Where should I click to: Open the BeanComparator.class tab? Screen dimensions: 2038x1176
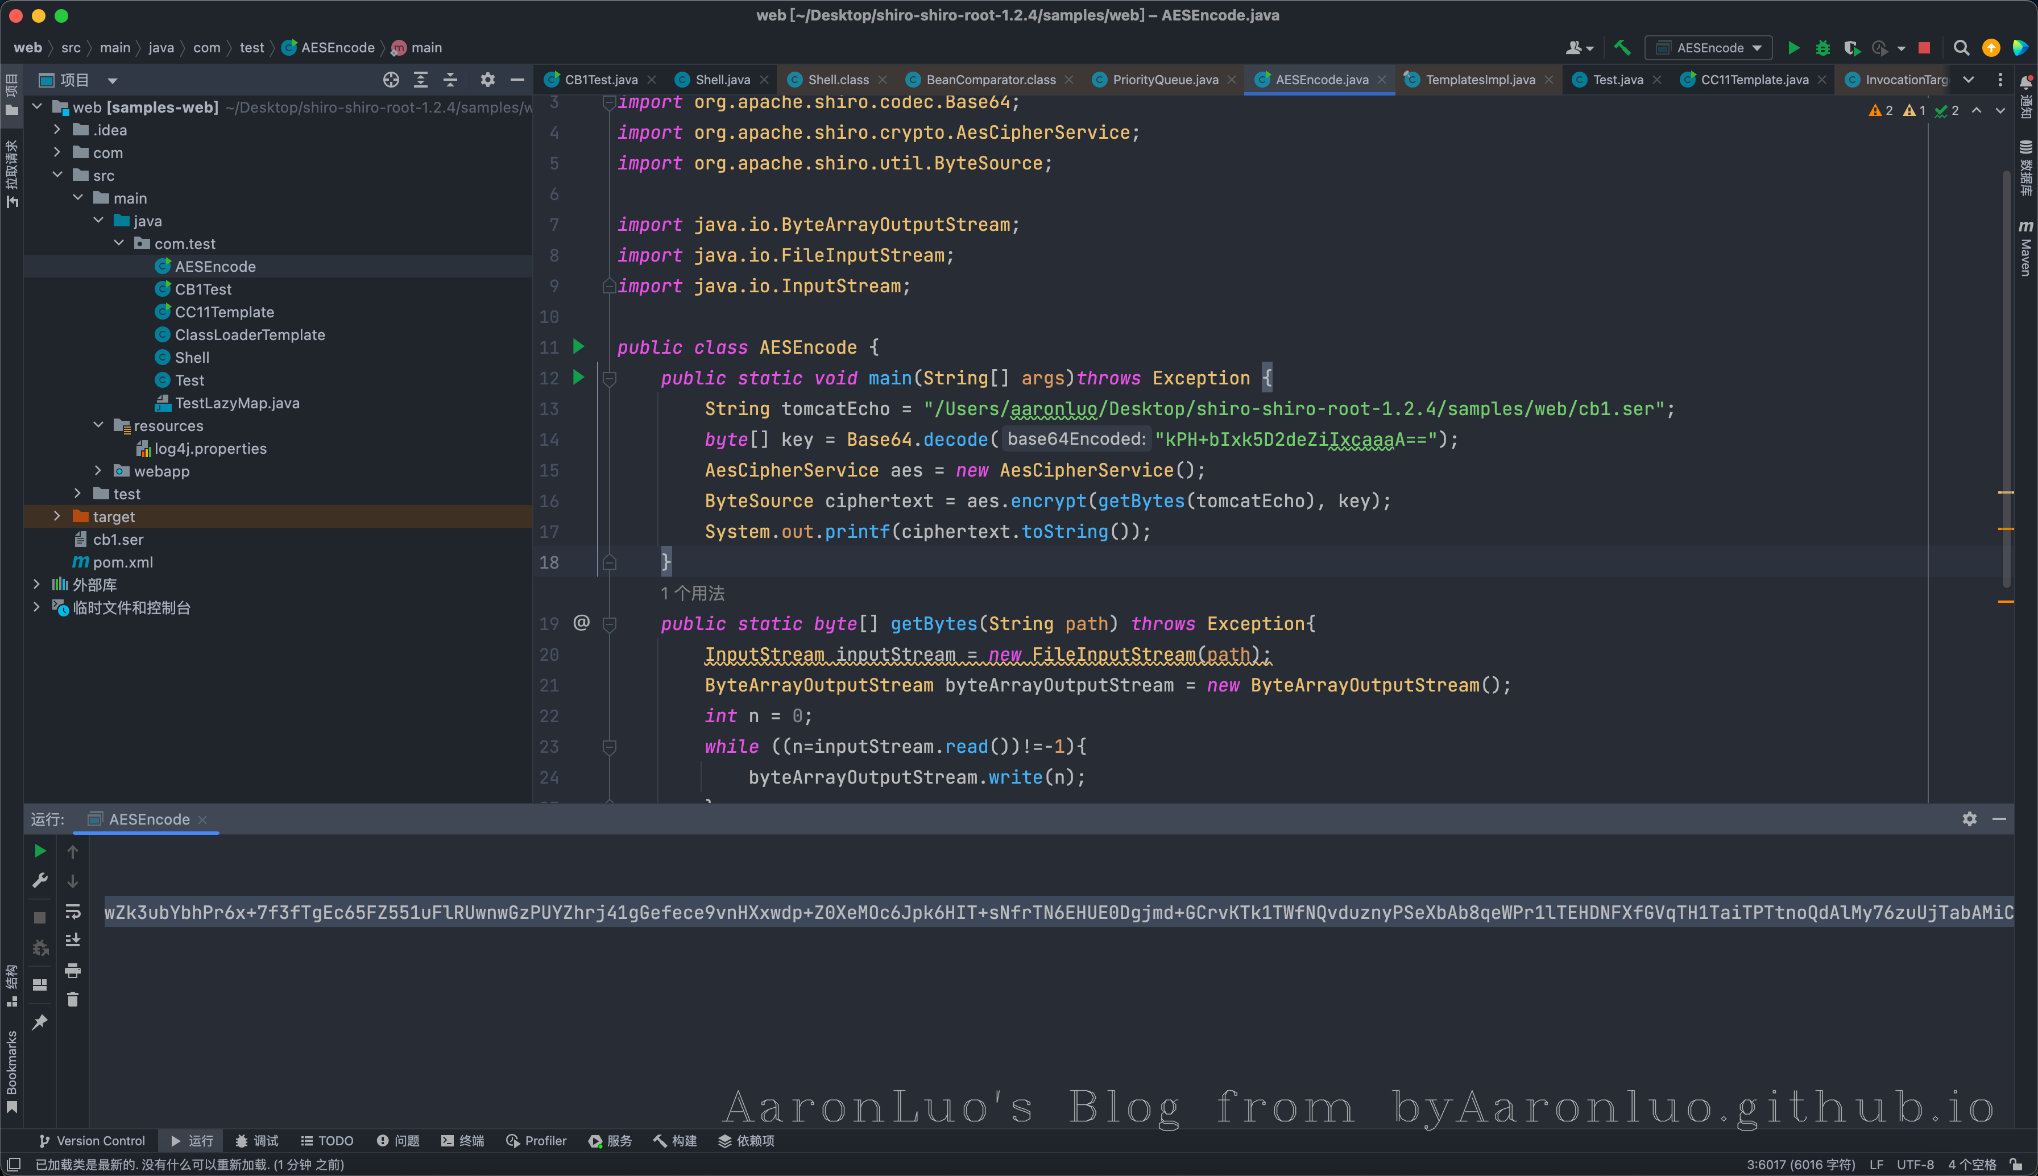click(991, 79)
